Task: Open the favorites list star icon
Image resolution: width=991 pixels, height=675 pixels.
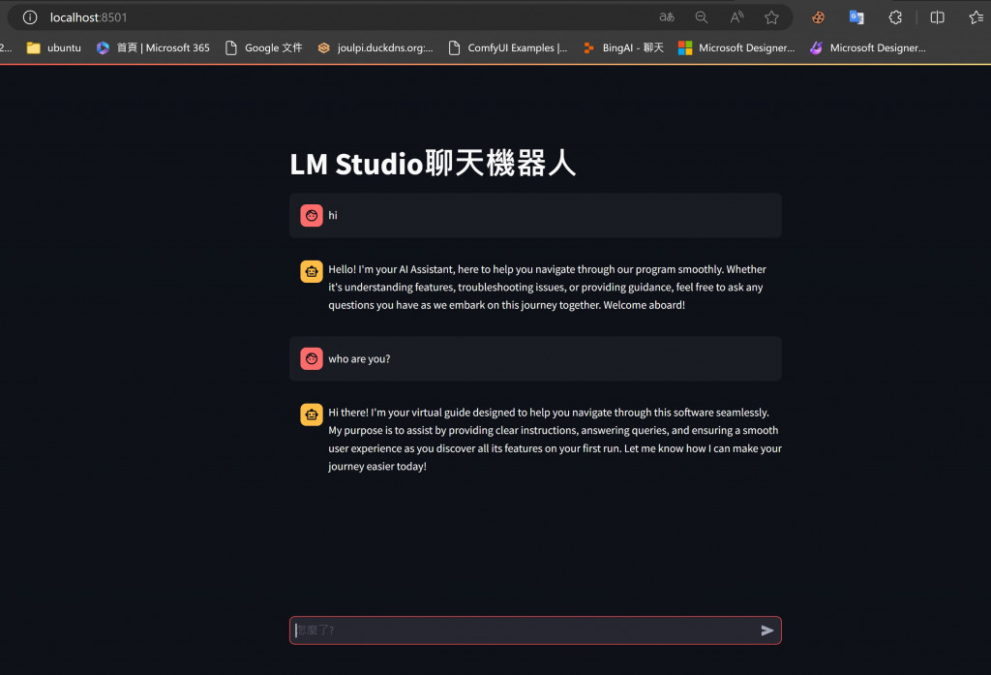Action: (976, 17)
